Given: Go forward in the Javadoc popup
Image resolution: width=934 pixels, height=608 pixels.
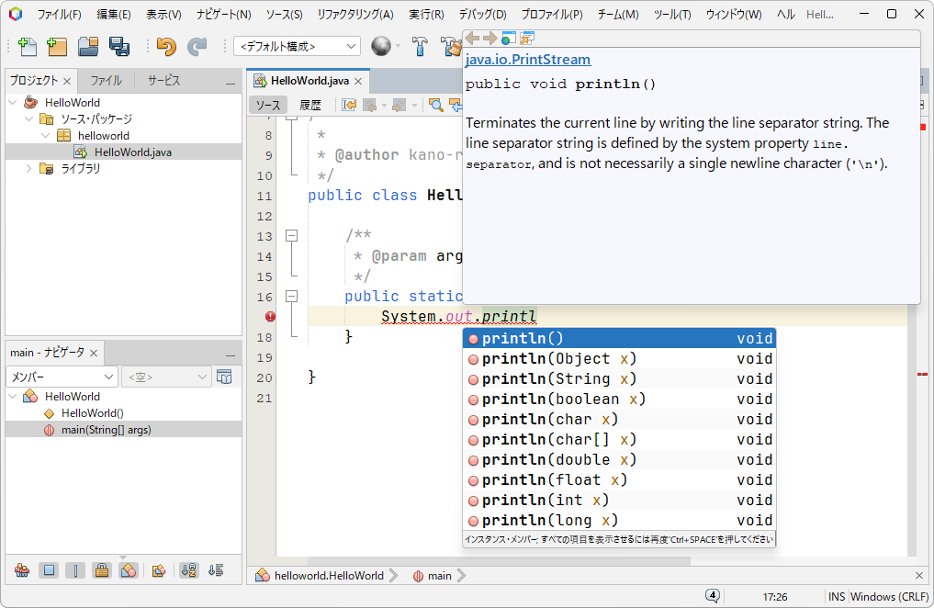Looking at the screenshot, I should 490,39.
